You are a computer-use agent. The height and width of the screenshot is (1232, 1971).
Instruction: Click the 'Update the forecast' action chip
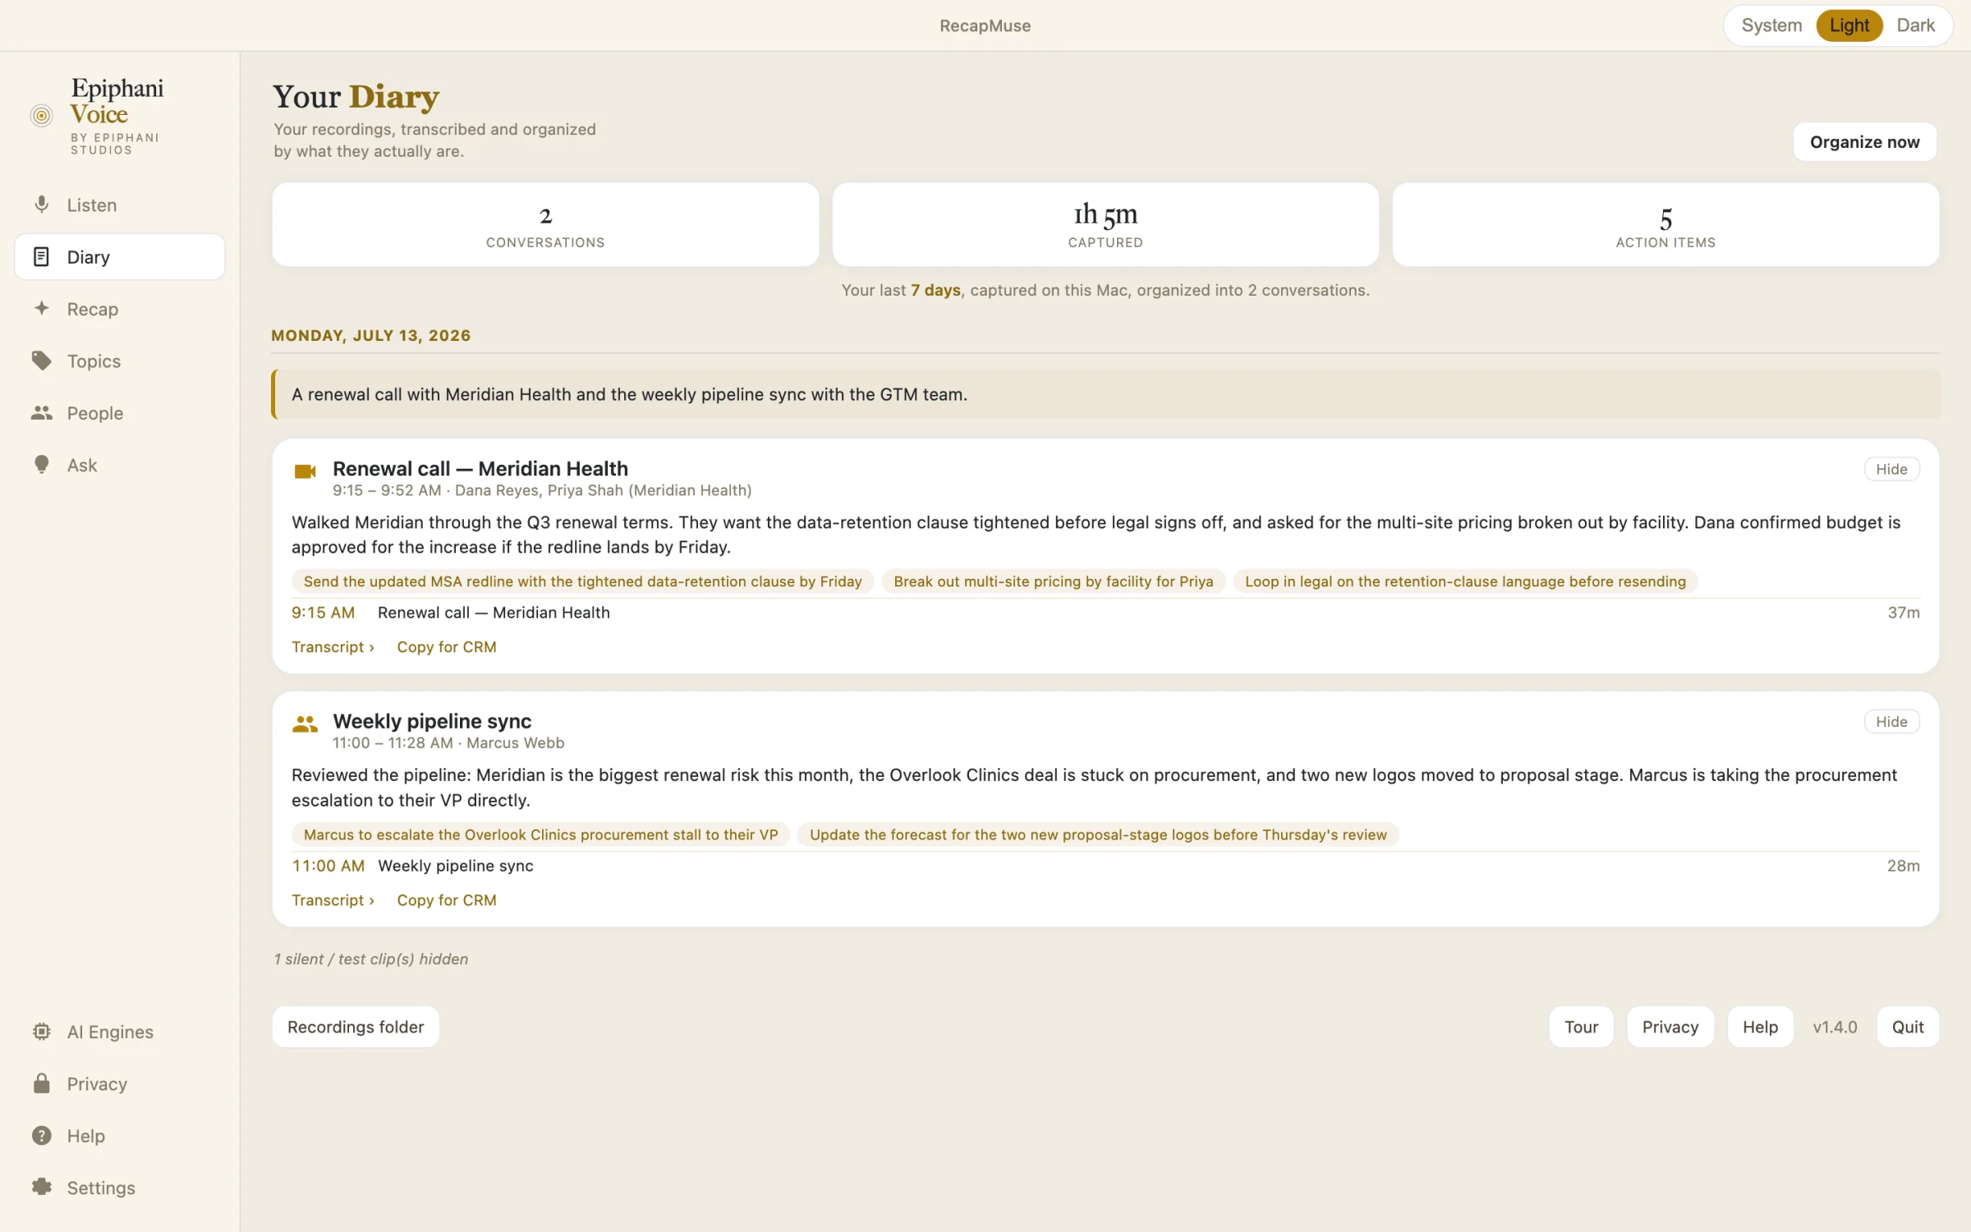(x=1098, y=834)
